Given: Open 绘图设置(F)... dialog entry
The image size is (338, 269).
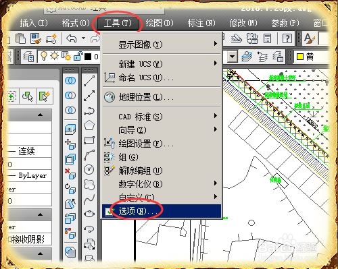Looking at the screenshot, I should point(162,144).
